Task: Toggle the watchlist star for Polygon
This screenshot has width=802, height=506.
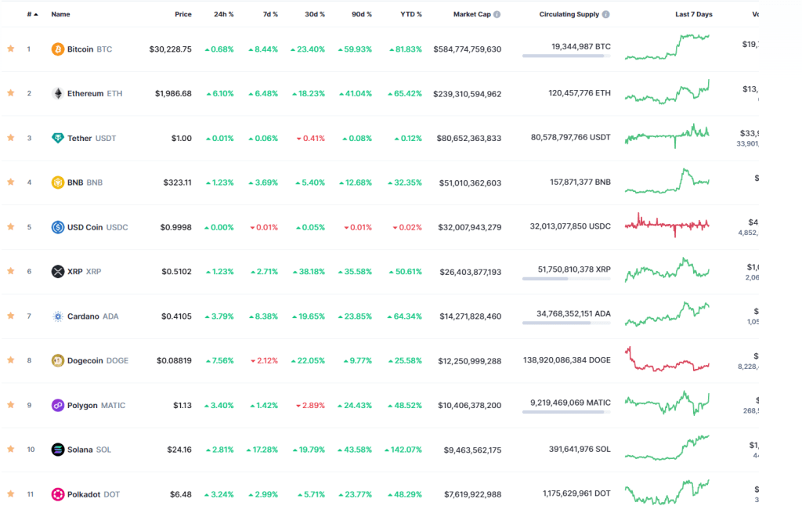Action: (11, 405)
